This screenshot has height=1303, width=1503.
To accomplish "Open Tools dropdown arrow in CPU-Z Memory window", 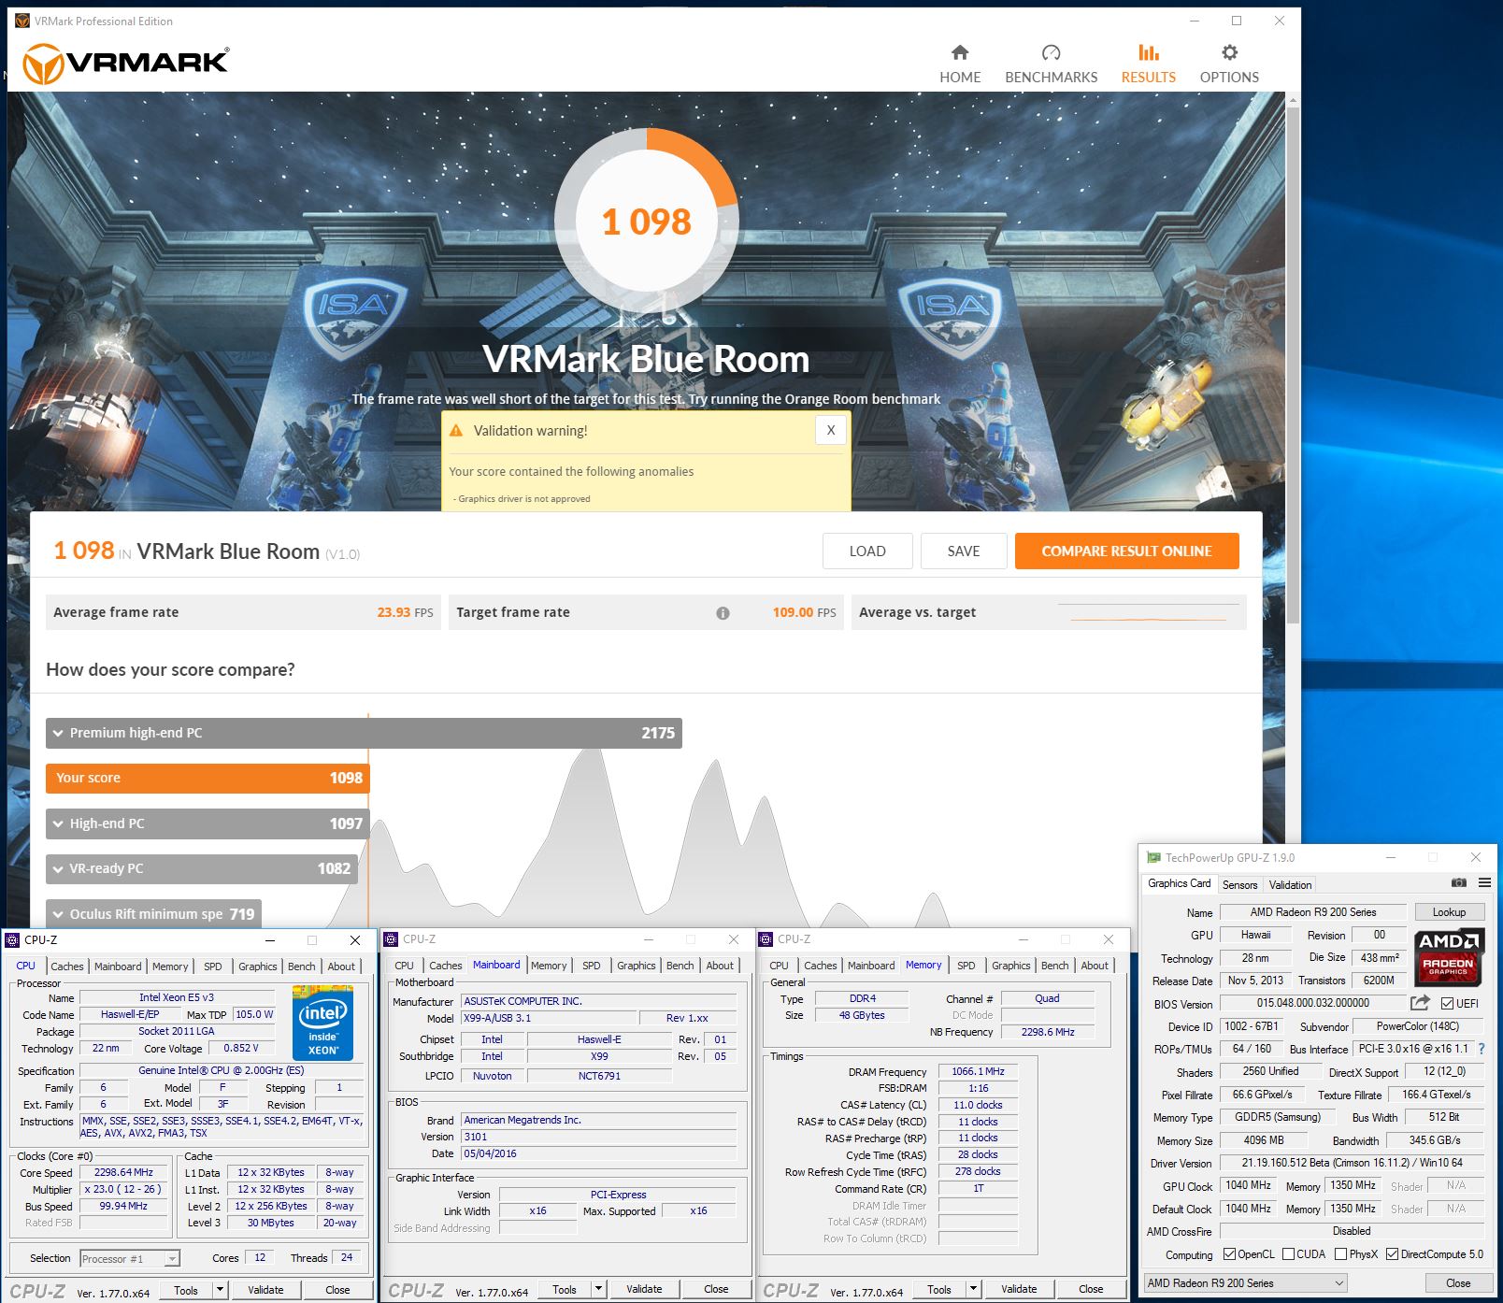I will click(973, 1289).
